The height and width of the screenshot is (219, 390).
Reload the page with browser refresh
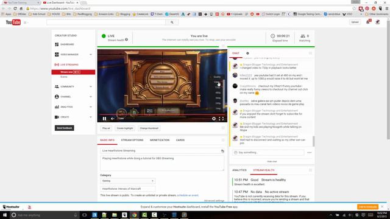click(x=15, y=9)
